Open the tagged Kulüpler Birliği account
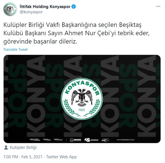The image size is (165, 163). coord(23,147)
